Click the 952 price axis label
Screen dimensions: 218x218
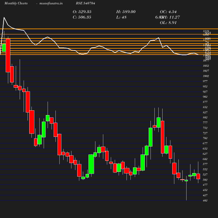205,86
